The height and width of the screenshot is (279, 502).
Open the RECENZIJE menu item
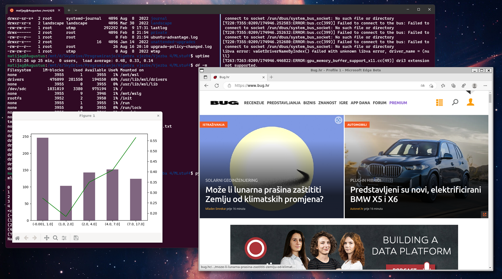[x=254, y=103]
